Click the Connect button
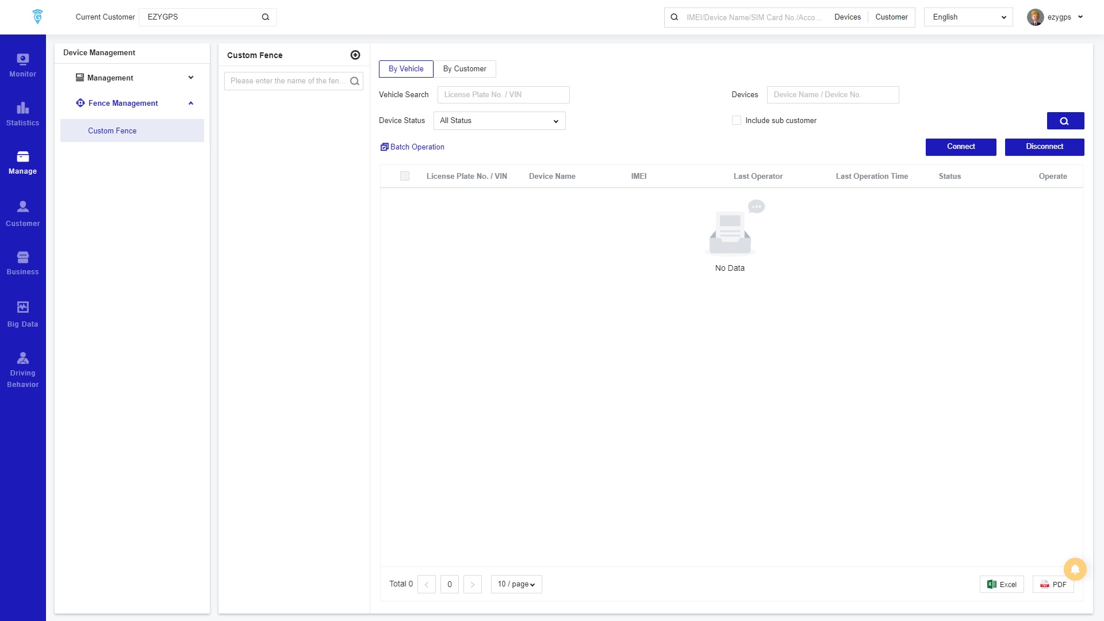This screenshot has height=621, width=1104. pyautogui.click(x=960, y=147)
